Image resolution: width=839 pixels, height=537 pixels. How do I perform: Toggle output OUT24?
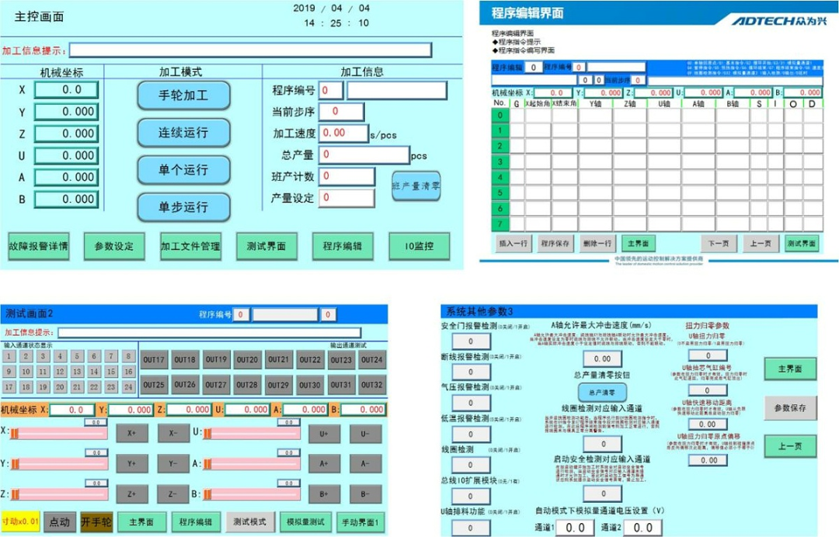tap(372, 360)
